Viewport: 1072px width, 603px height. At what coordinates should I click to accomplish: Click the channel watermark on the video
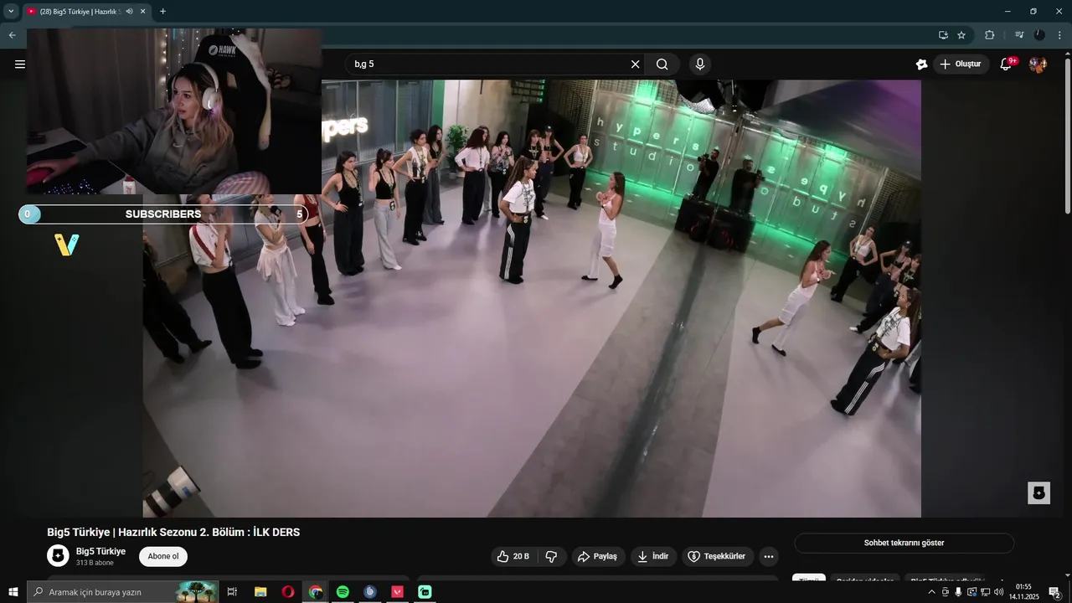pyautogui.click(x=1038, y=492)
